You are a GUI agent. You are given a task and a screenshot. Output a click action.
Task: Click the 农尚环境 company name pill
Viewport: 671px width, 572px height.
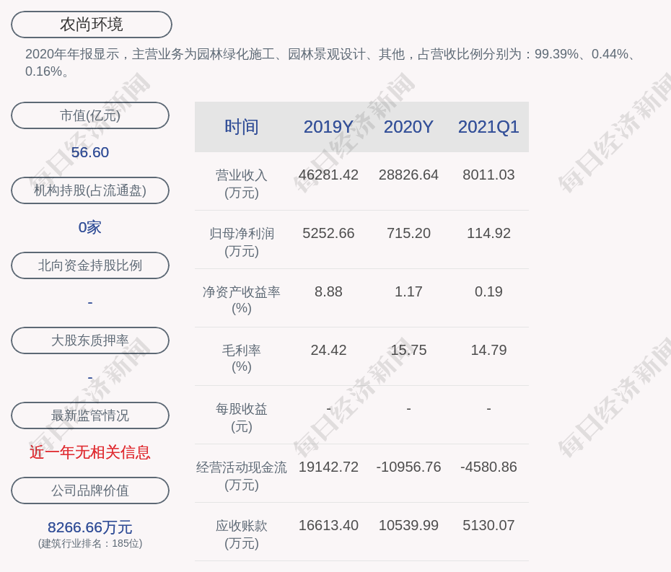(92, 25)
